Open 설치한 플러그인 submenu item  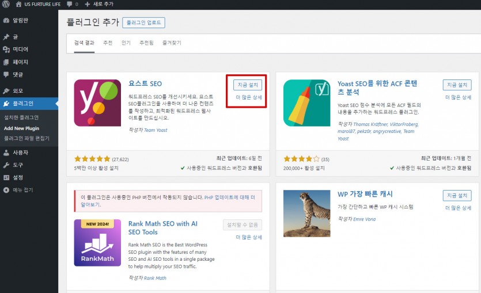pyautogui.click(x=21, y=117)
